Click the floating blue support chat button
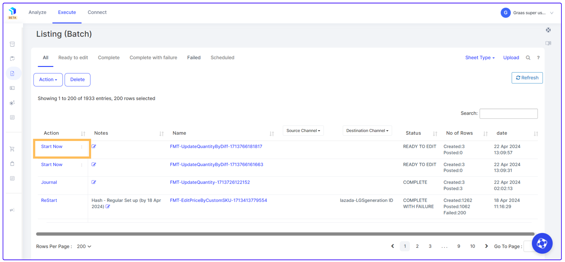The image size is (565, 262). coord(542,243)
